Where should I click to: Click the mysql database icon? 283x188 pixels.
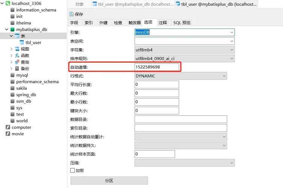pos(12,75)
